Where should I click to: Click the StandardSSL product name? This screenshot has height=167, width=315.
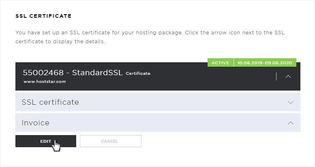(x=97, y=72)
